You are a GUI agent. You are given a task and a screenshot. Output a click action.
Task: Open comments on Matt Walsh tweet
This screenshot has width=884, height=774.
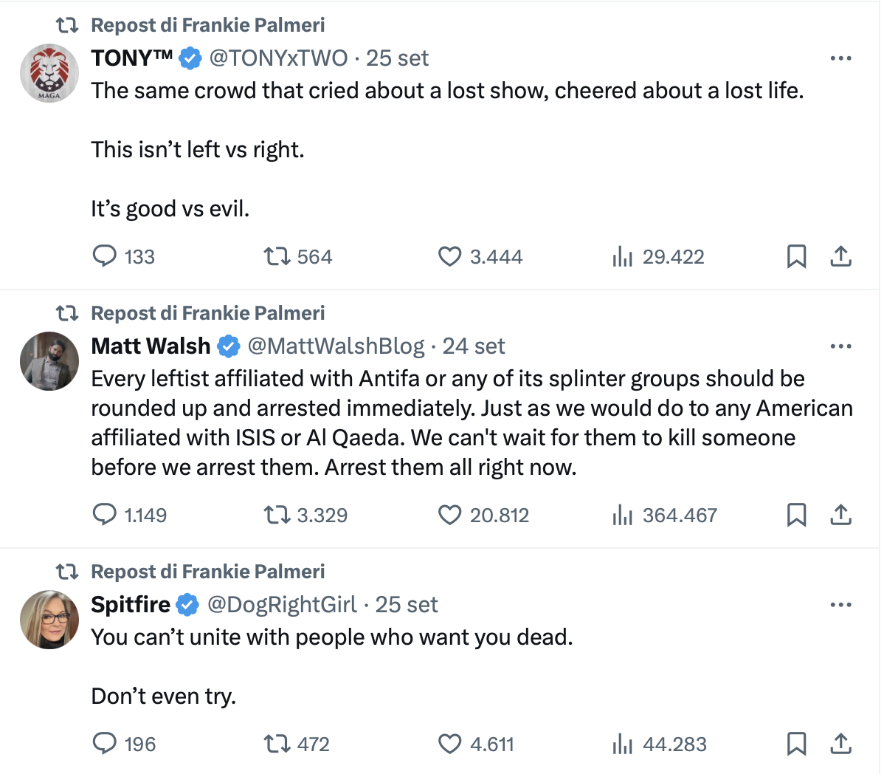104,515
